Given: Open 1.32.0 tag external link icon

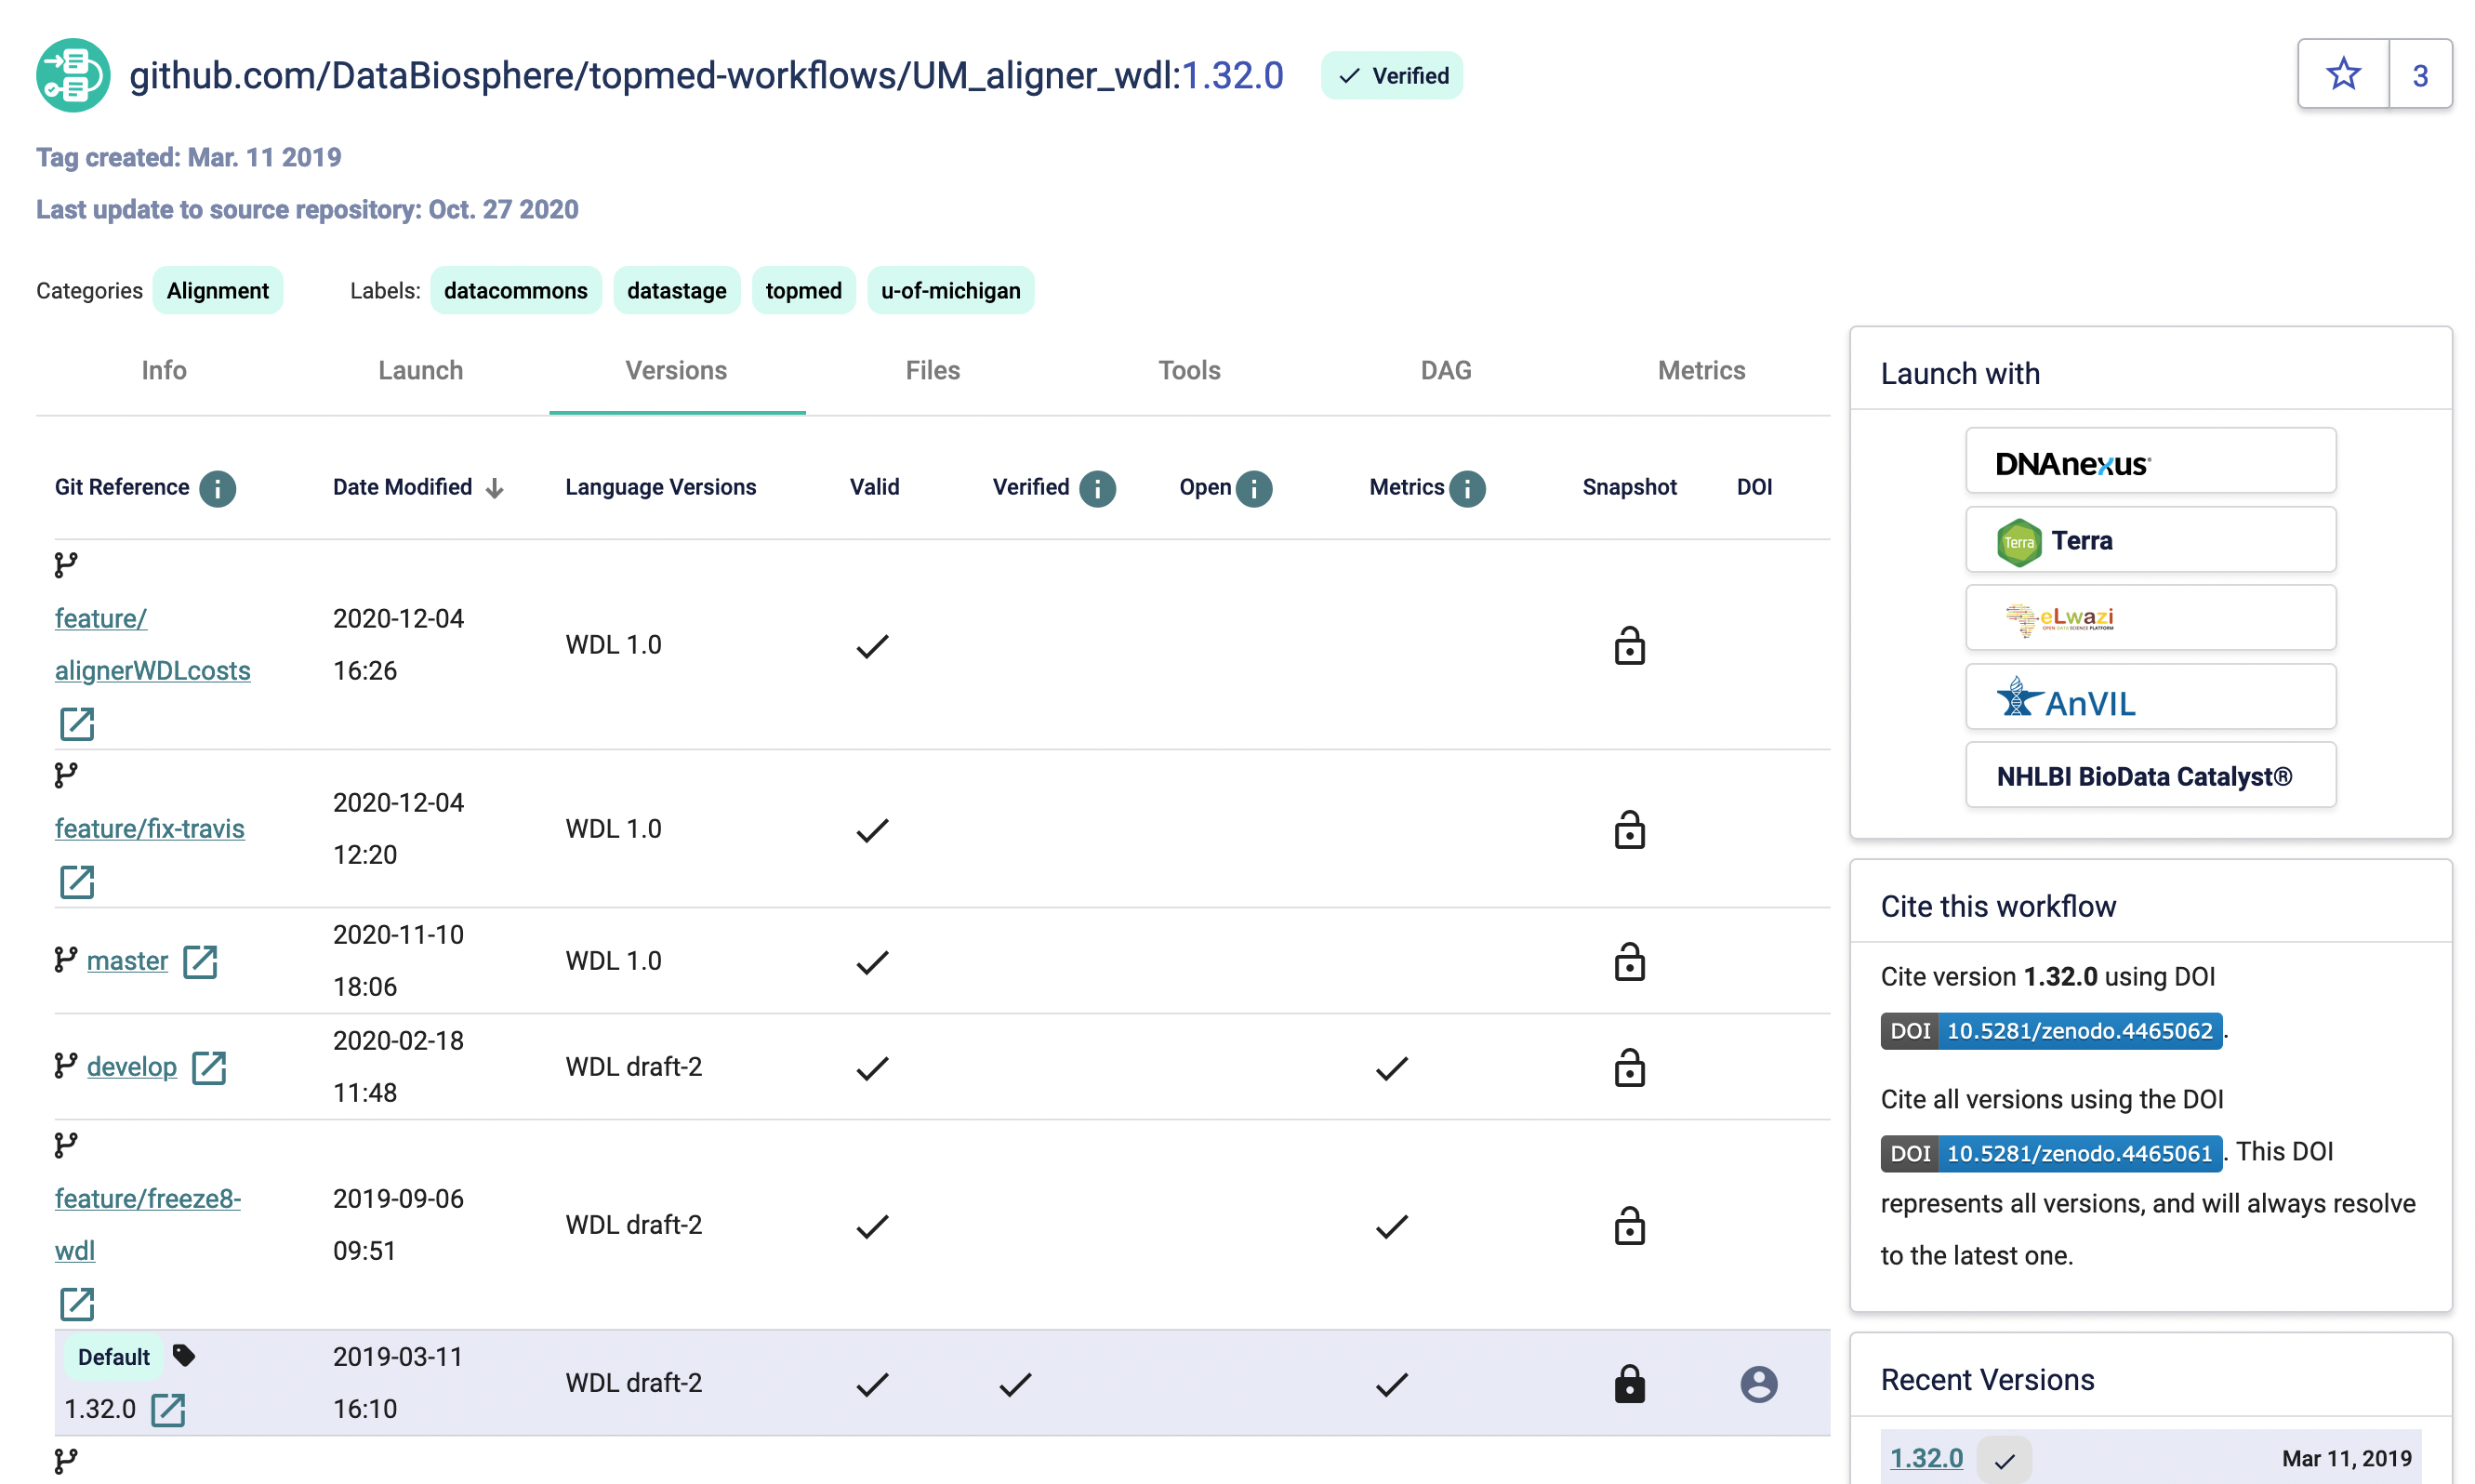Looking at the screenshot, I should point(168,1409).
